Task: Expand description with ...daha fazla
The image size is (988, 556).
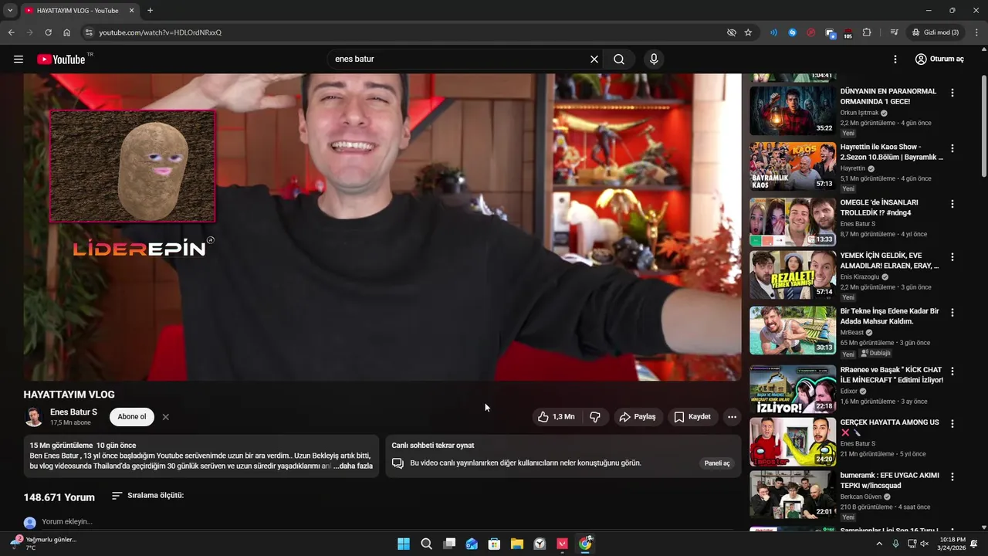Action: (354, 466)
